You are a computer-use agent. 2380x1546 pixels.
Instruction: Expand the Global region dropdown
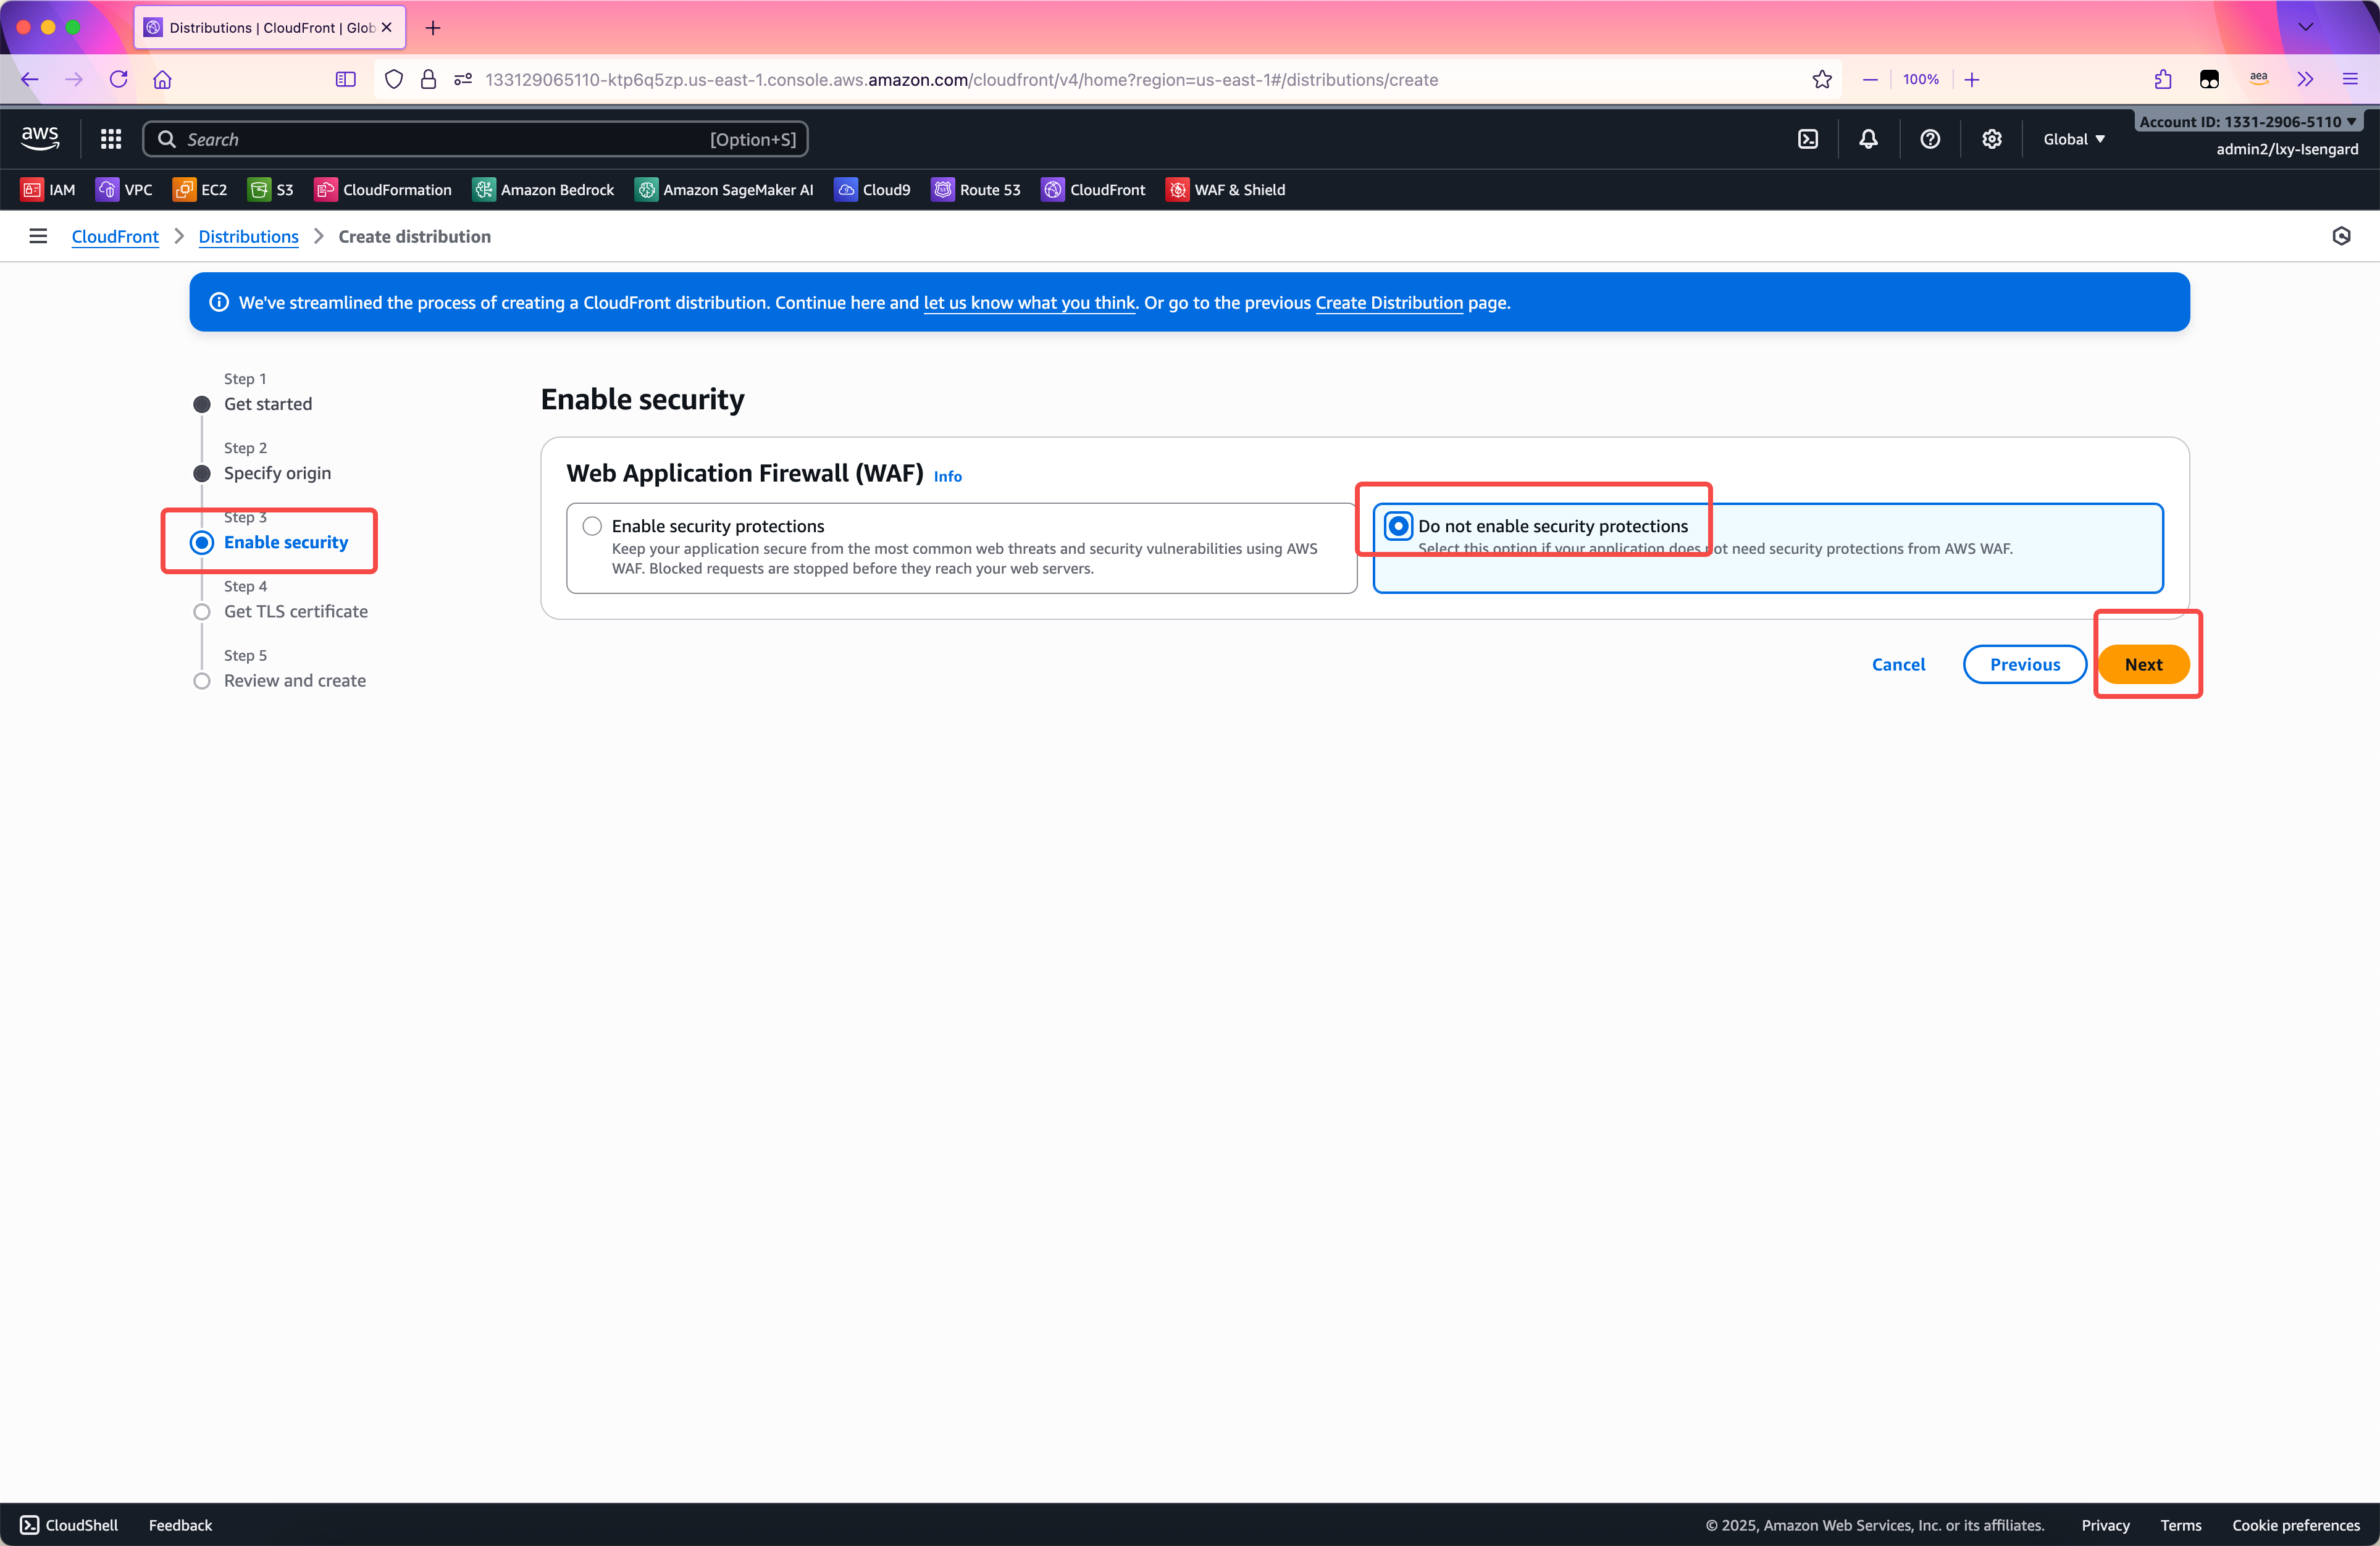tap(2074, 139)
